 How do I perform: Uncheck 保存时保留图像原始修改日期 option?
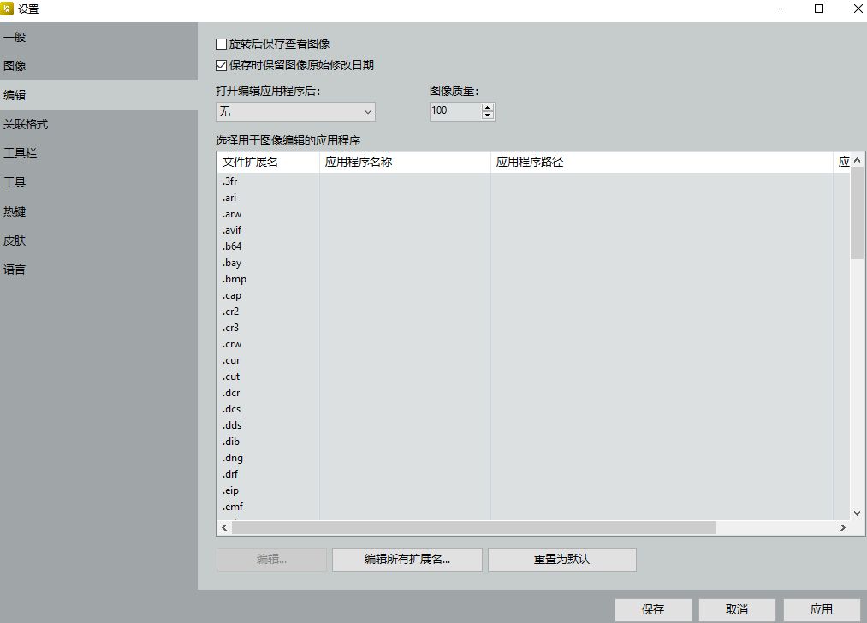tap(222, 65)
